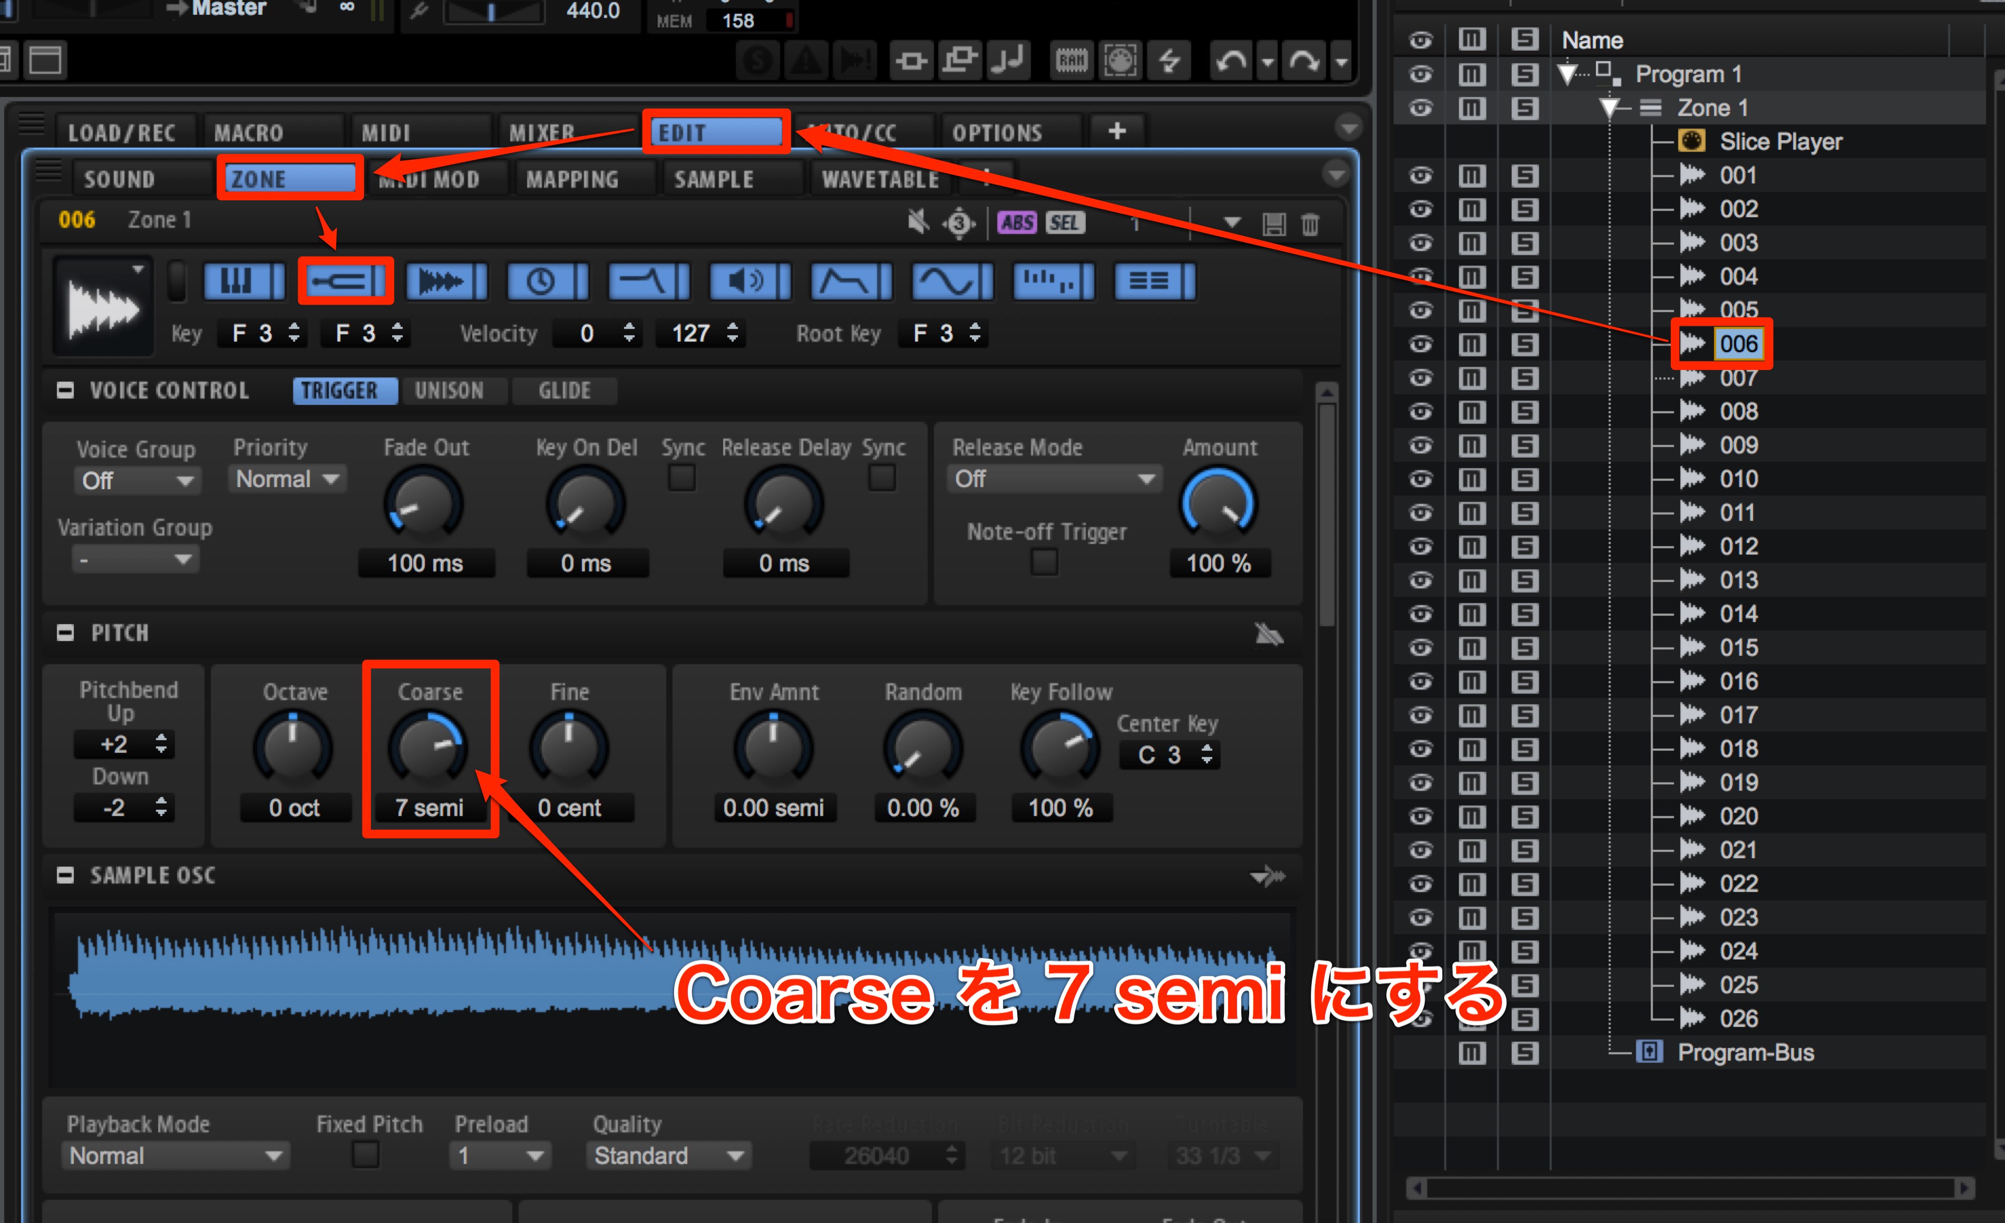Select the clock-icon section button

[548, 282]
